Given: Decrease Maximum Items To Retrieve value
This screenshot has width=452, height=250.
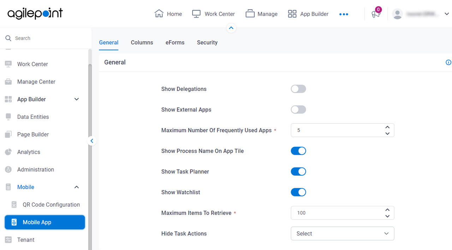Looking at the screenshot, I should (x=387, y=216).
